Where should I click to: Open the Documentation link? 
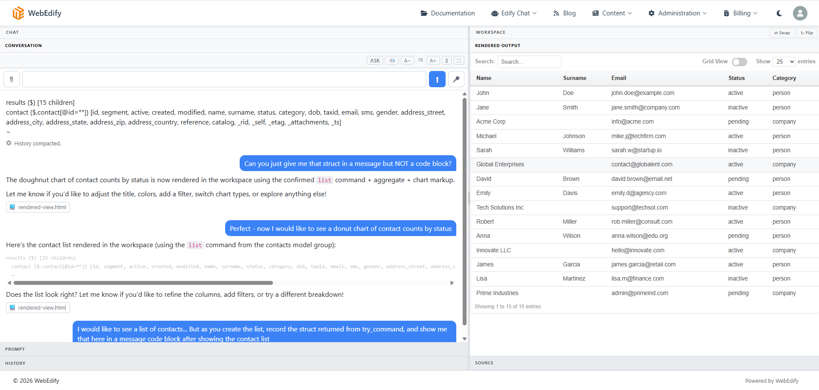coord(448,13)
